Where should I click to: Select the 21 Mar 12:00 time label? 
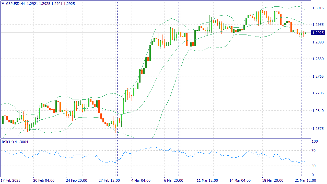pyautogui.click(x=305, y=180)
